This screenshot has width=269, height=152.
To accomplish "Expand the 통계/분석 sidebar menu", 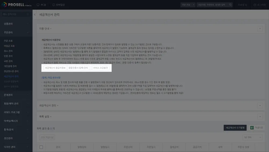I will 16,129.
